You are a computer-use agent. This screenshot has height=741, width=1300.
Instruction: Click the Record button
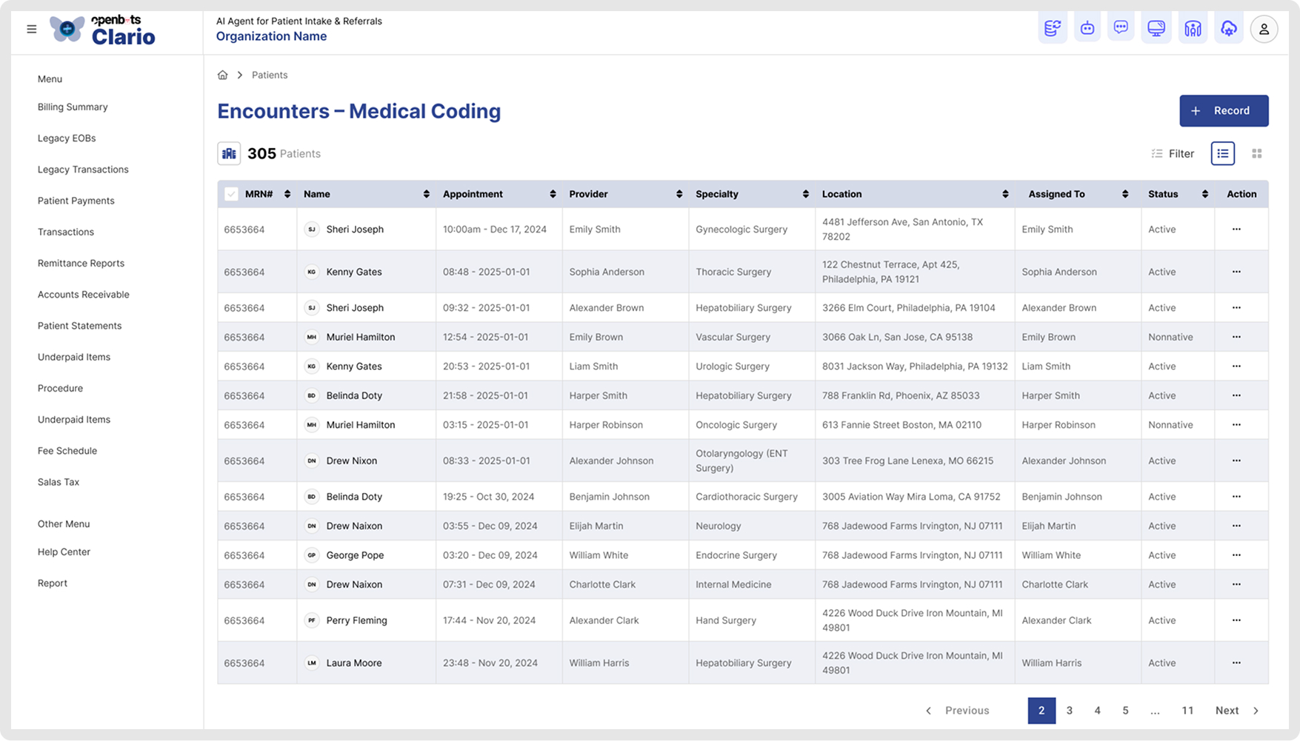click(x=1223, y=110)
